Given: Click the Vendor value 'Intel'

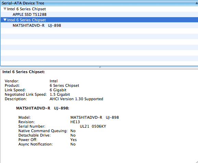Looking at the screenshot, I should pyautogui.click(x=54, y=81).
